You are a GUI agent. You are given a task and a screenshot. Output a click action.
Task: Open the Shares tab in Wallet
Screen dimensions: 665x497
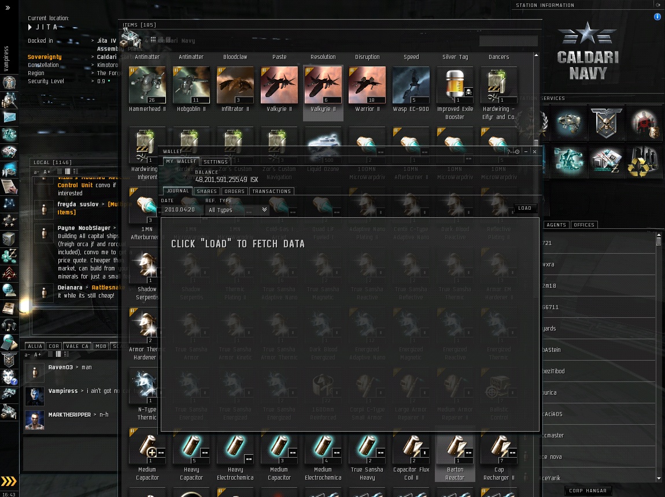pos(206,191)
